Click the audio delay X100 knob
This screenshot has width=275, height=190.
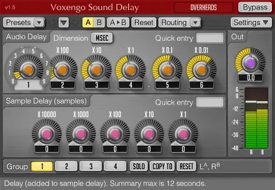[62, 70]
